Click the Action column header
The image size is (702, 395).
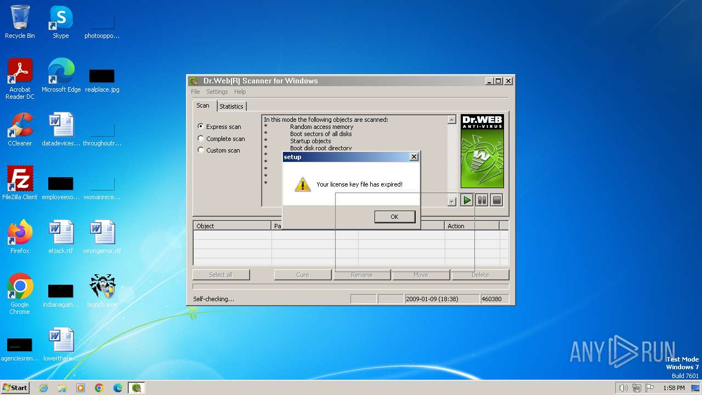(x=472, y=226)
